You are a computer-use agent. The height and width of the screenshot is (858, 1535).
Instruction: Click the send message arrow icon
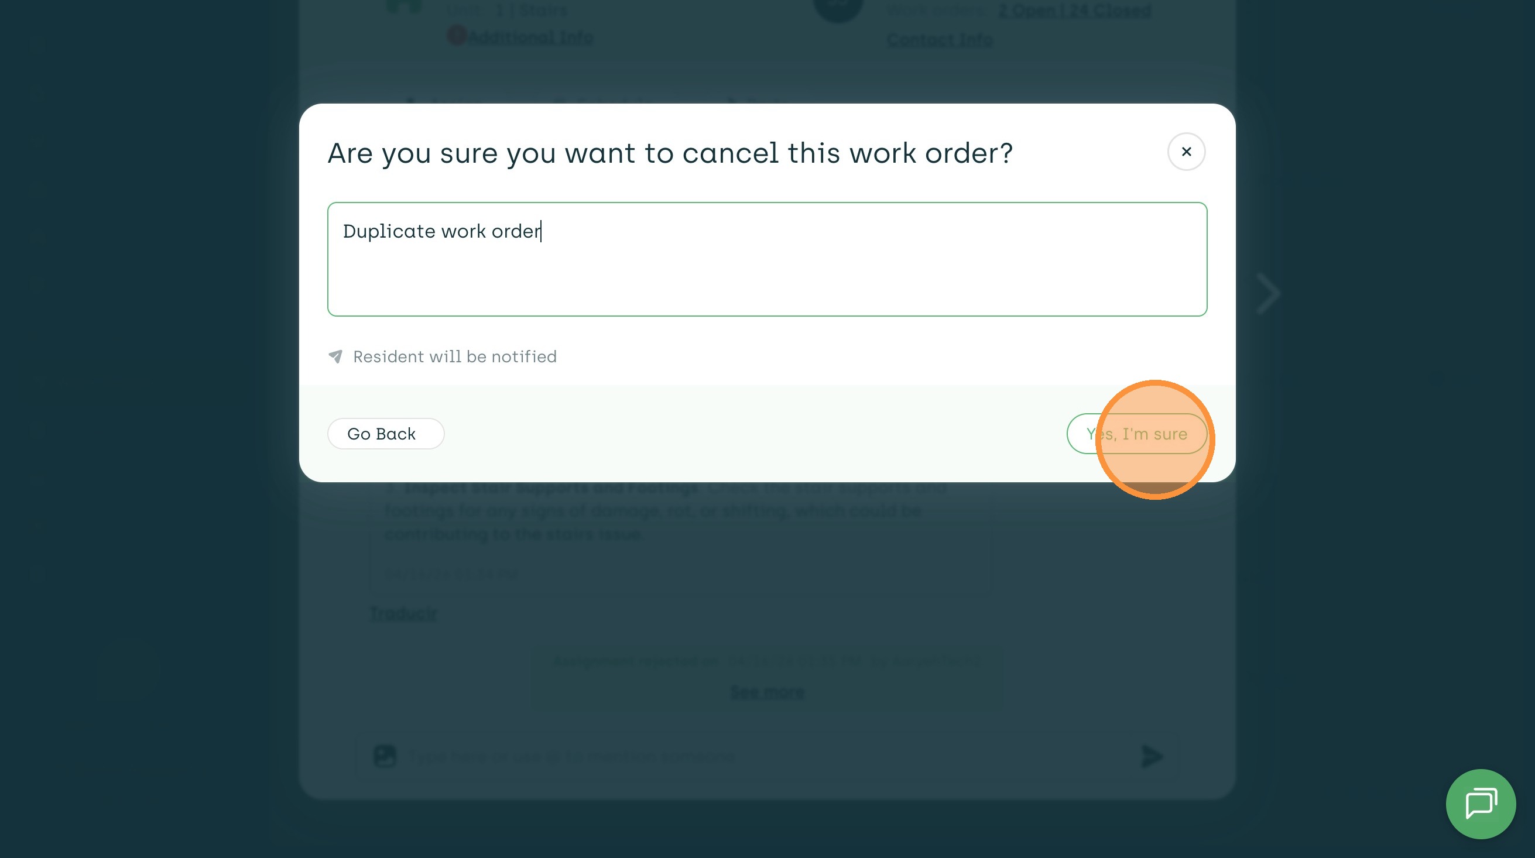click(1152, 756)
